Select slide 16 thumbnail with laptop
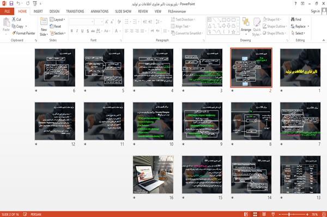The image size is (327, 217). tap(153, 175)
